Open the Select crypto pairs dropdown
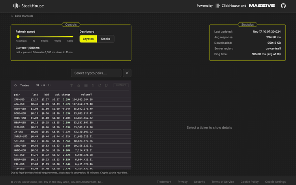Image resolution: width=296 pixels, height=185 pixels. 96,73
